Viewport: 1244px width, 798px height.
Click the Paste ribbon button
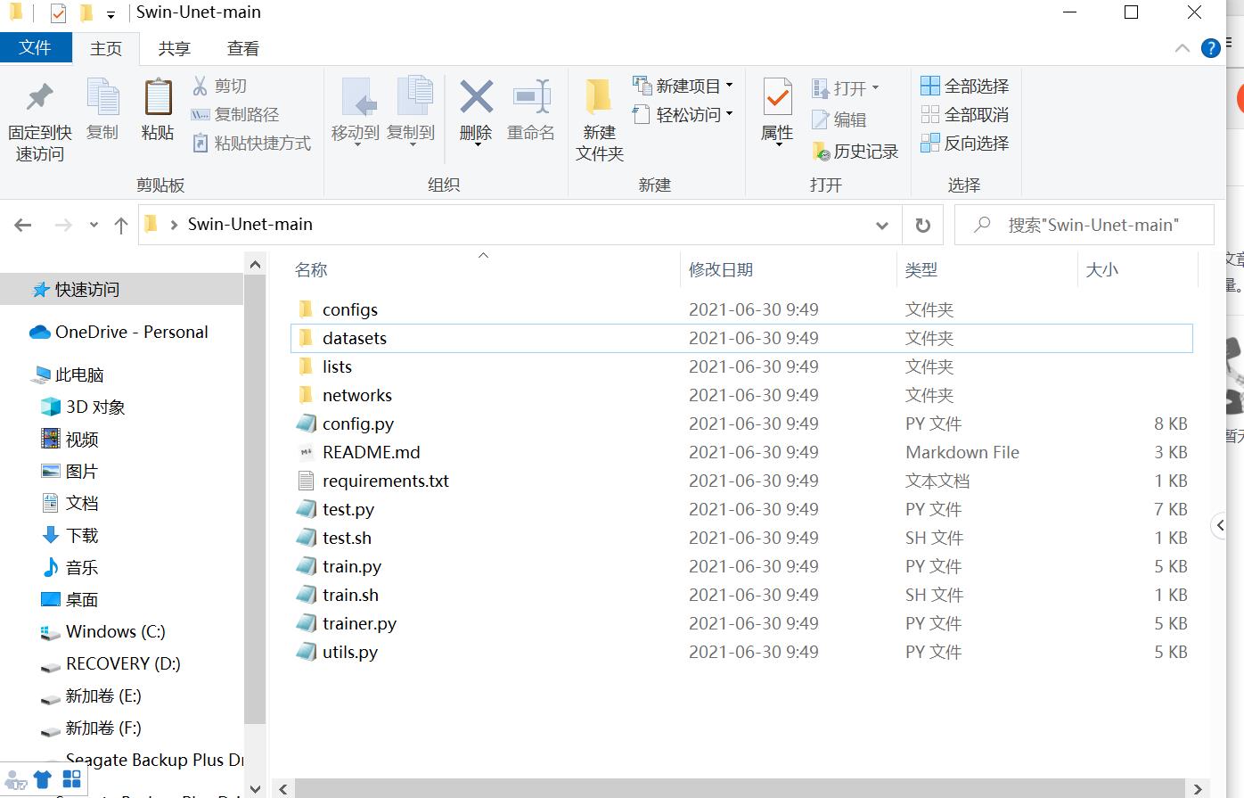pos(158,110)
